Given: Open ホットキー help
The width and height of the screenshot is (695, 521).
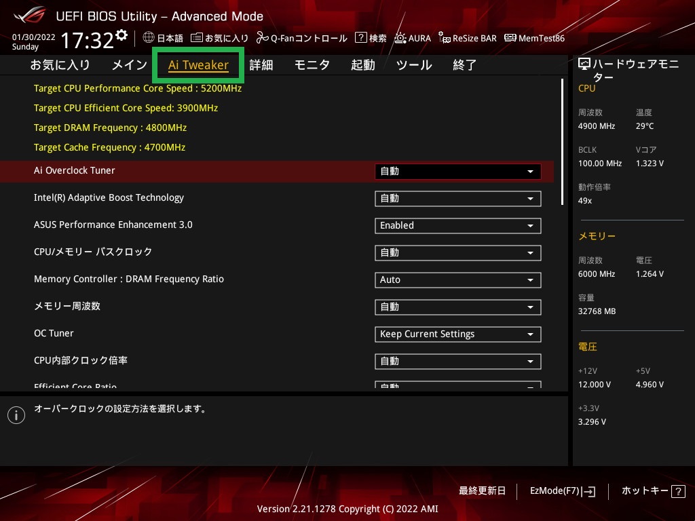Looking at the screenshot, I should 654,491.
